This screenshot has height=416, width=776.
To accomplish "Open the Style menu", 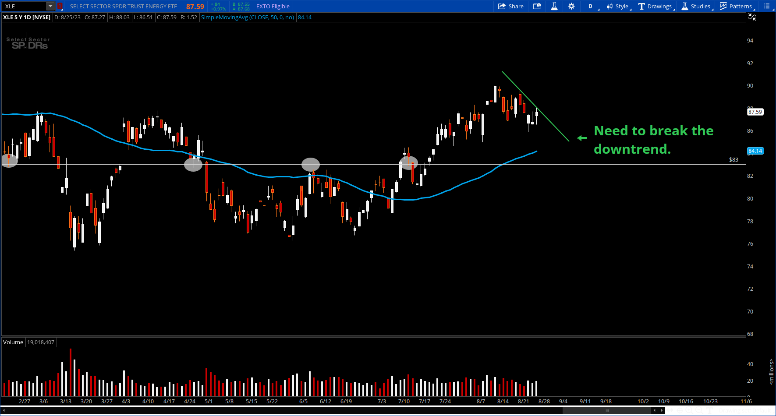I will click(x=618, y=6).
